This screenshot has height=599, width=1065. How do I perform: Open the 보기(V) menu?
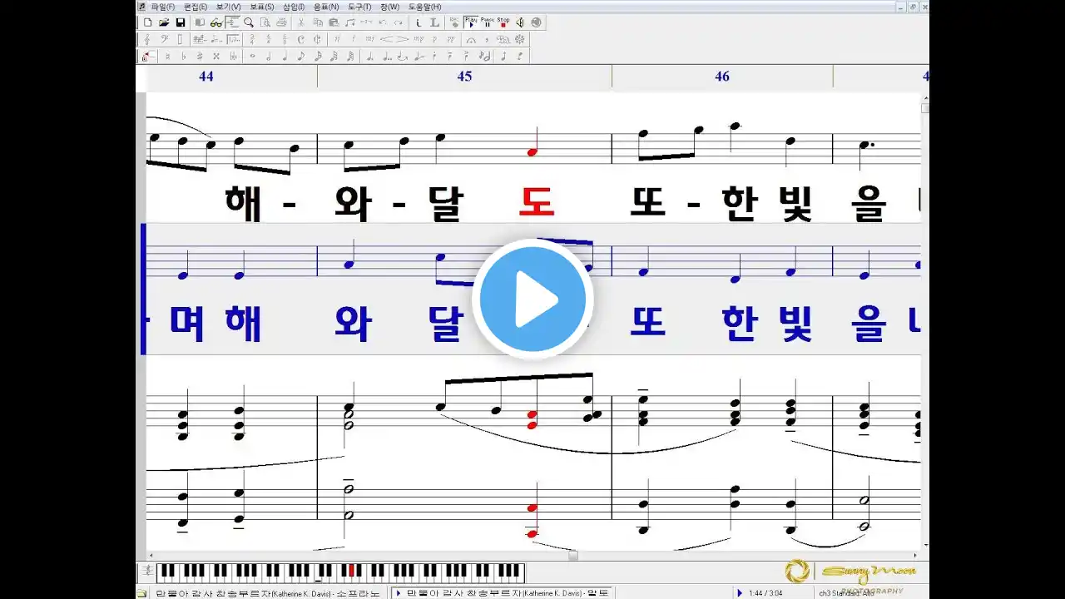(229, 7)
